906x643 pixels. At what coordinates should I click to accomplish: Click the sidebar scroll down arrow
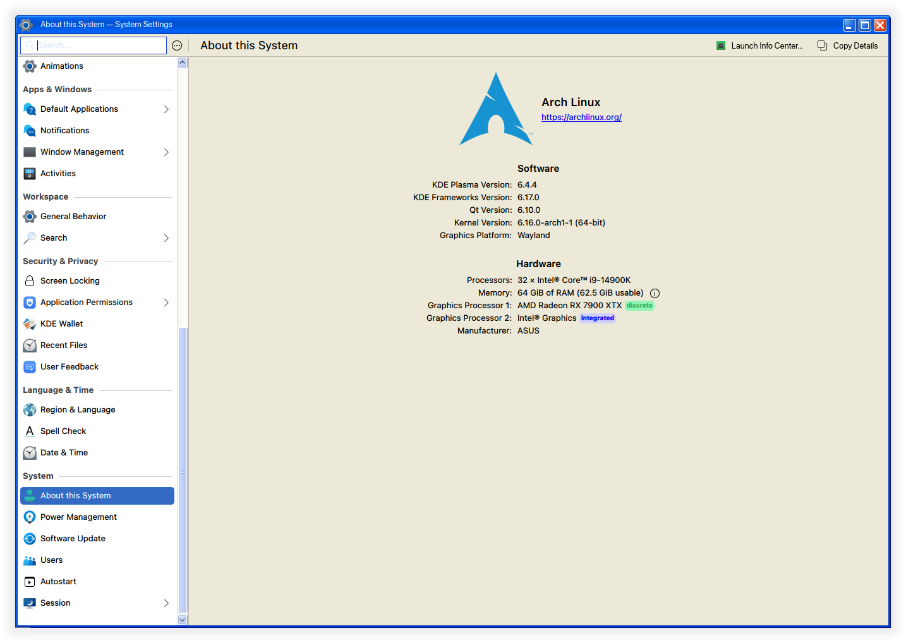pyautogui.click(x=183, y=620)
